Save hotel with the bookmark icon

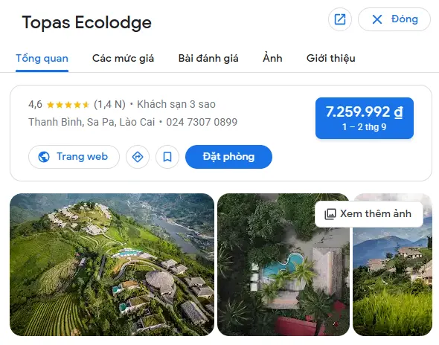pyautogui.click(x=167, y=157)
